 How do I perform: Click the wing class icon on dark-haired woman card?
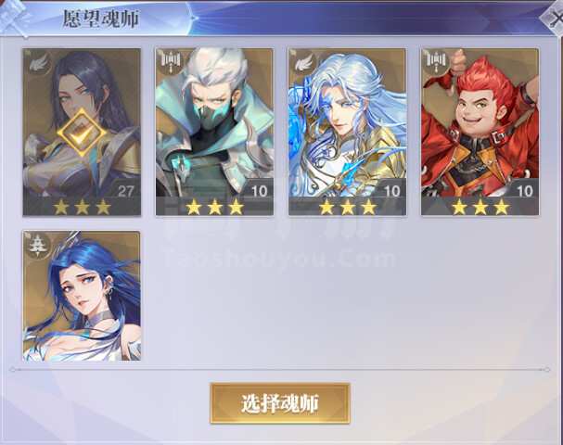(x=38, y=63)
